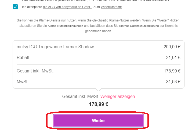Collapse order details via Weniger anzeigen
This screenshot has height=132, width=192.
pyautogui.click(x=118, y=96)
